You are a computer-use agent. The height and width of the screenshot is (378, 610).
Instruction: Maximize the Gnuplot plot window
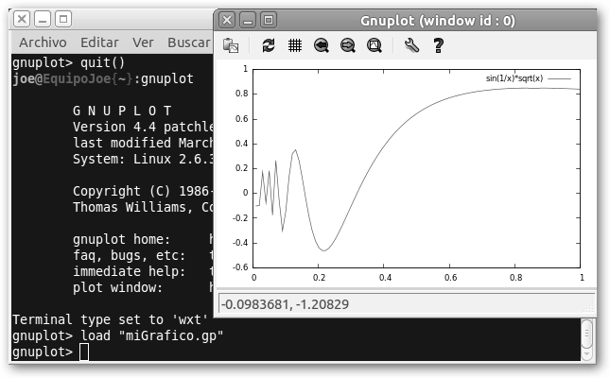[269, 19]
